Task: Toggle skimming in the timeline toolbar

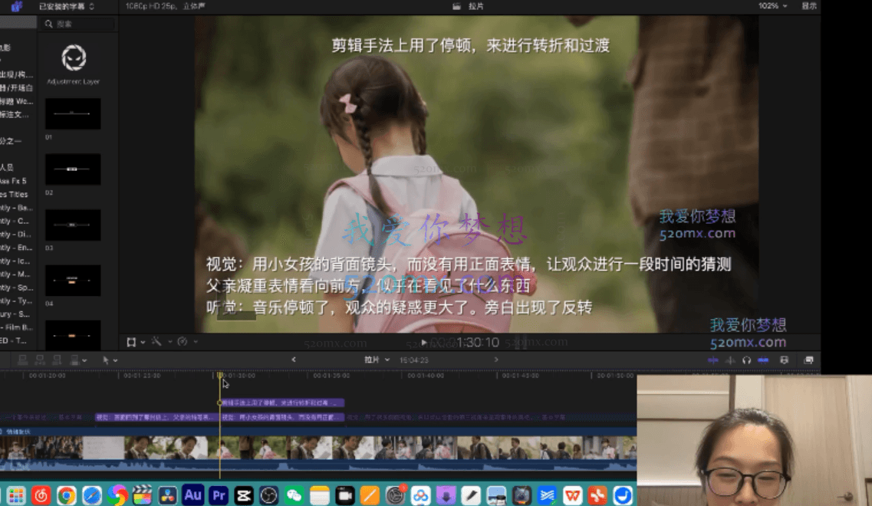Action: 713,360
